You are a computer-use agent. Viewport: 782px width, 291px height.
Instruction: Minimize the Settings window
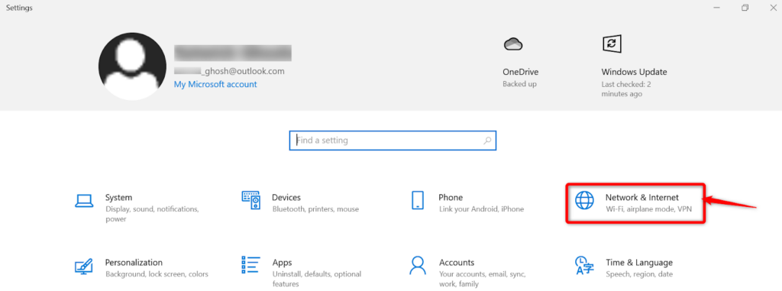point(716,8)
